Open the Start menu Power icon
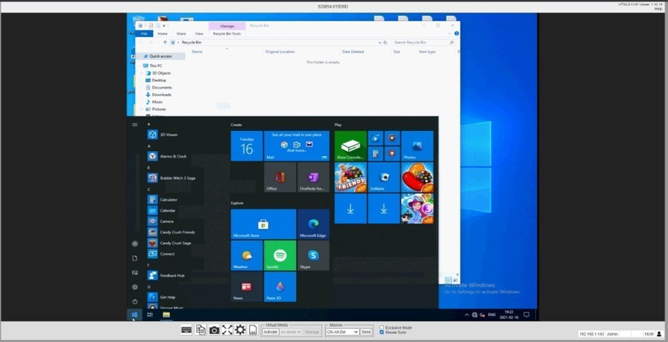Viewport: 668px width, 342px height. click(x=134, y=301)
